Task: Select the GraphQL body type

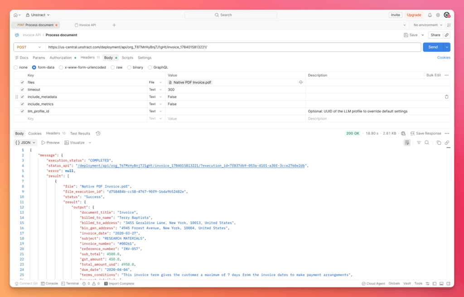Action: [x=150, y=67]
